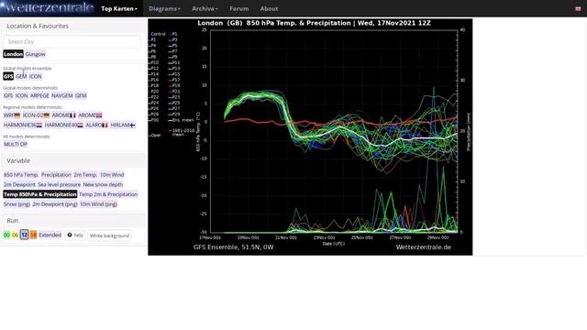Open the Archive dropdown menu
Screen dimensions: 587x330
[x=205, y=8]
